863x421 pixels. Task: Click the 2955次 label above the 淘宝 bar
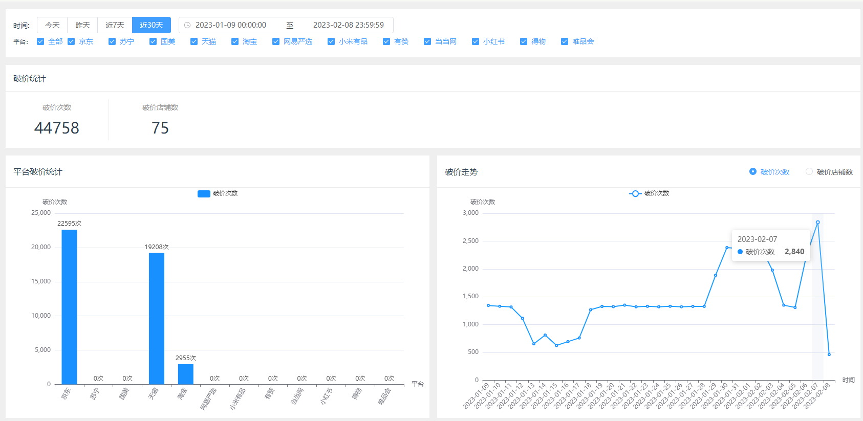coord(186,358)
